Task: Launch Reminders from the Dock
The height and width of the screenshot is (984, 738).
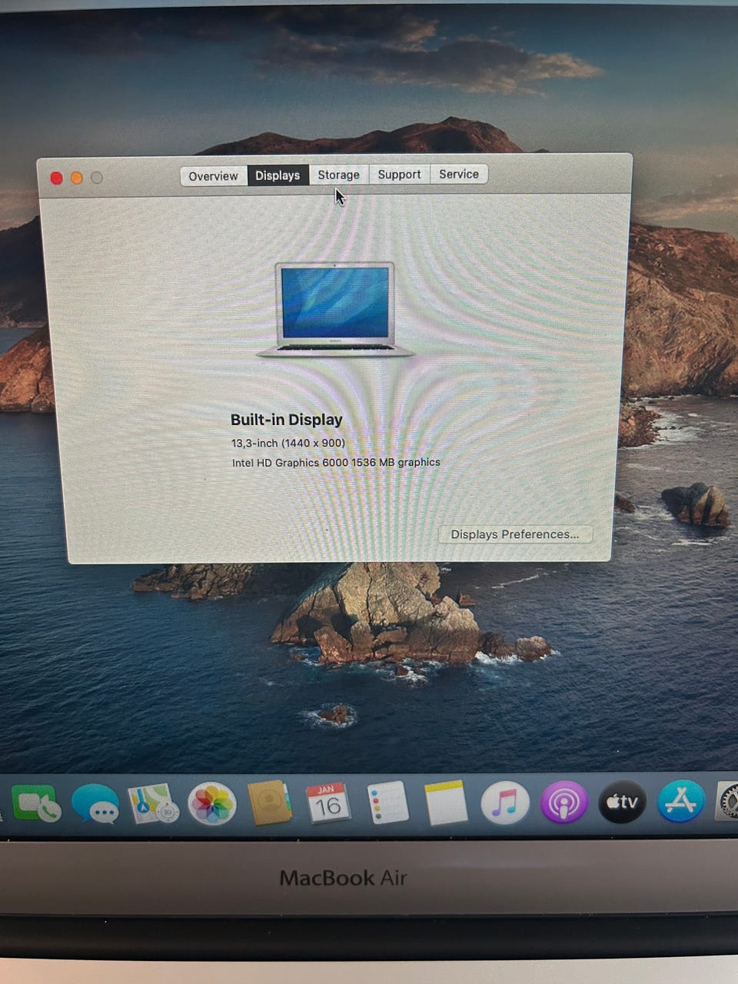Action: [387, 803]
